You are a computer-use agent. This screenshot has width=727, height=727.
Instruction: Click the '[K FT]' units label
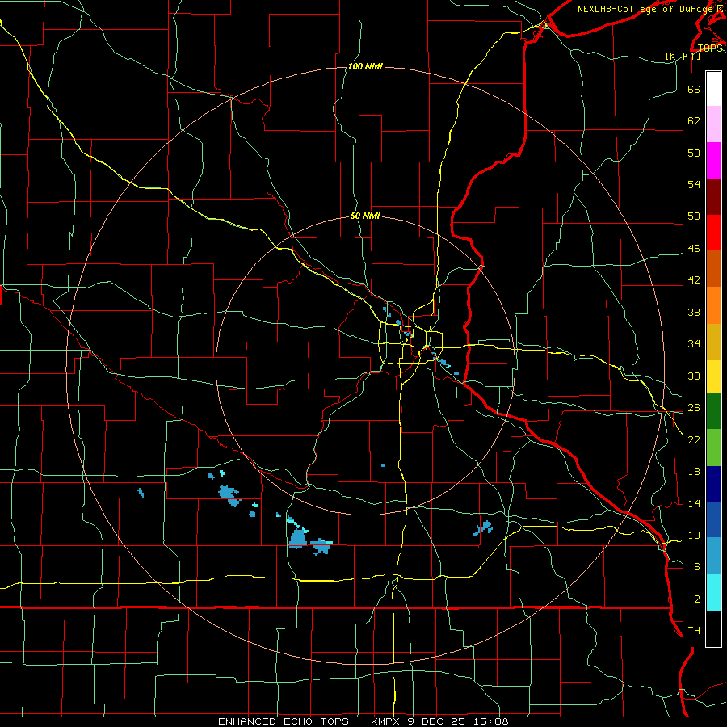click(683, 56)
